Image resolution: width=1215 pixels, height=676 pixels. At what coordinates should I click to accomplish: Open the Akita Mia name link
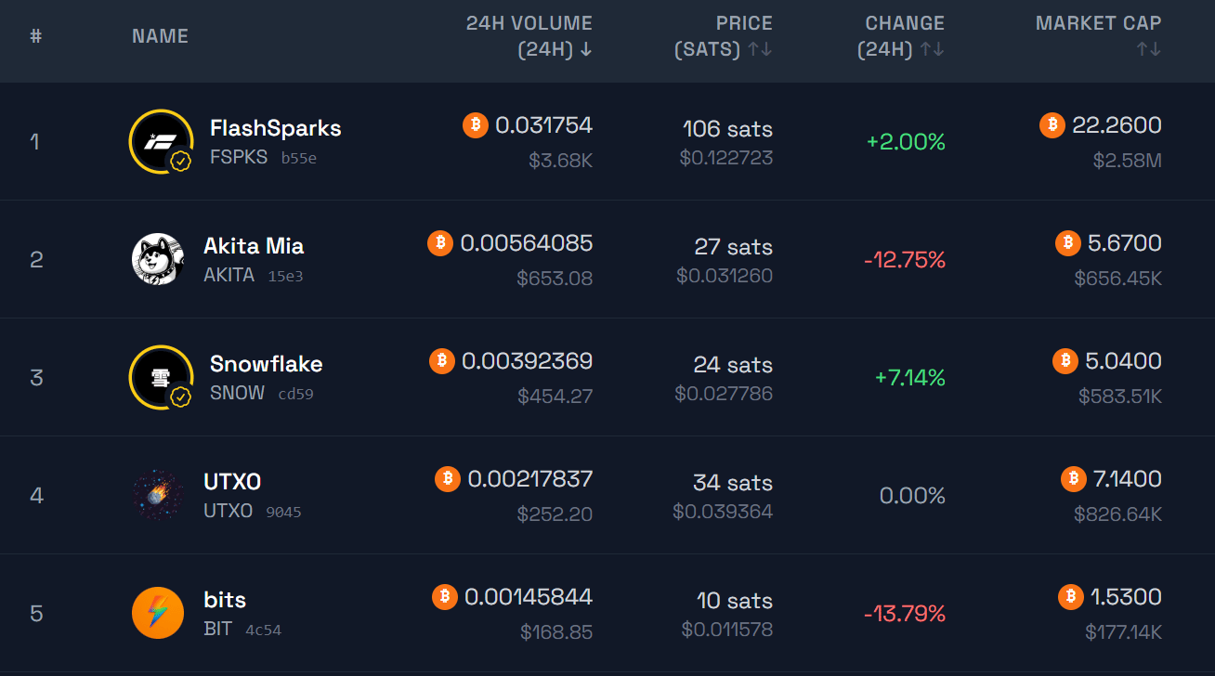pyautogui.click(x=254, y=246)
